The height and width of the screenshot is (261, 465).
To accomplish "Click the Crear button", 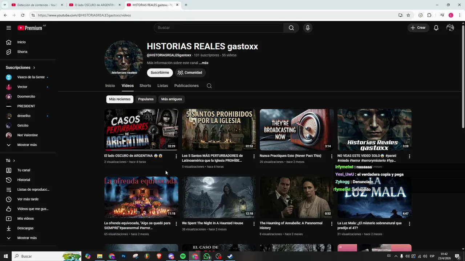I will 418,28.
